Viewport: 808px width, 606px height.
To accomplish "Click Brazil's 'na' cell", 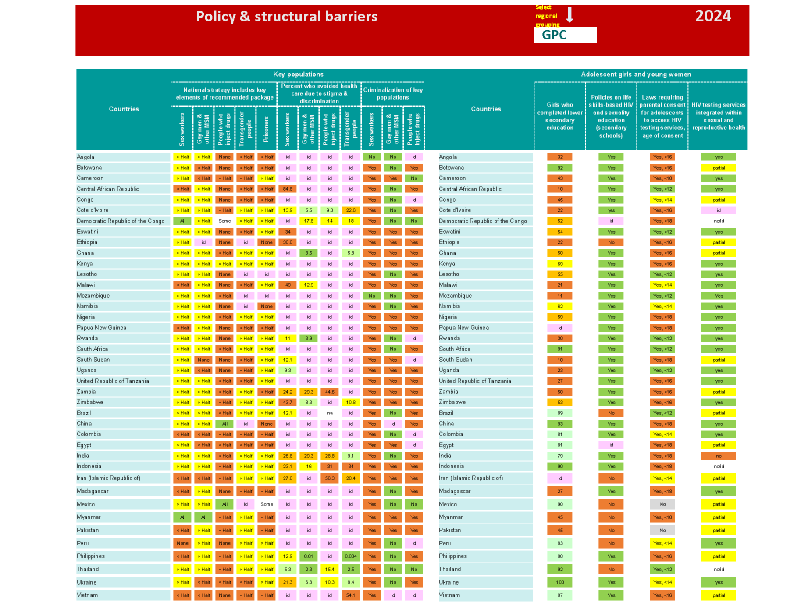I will tap(330, 413).
